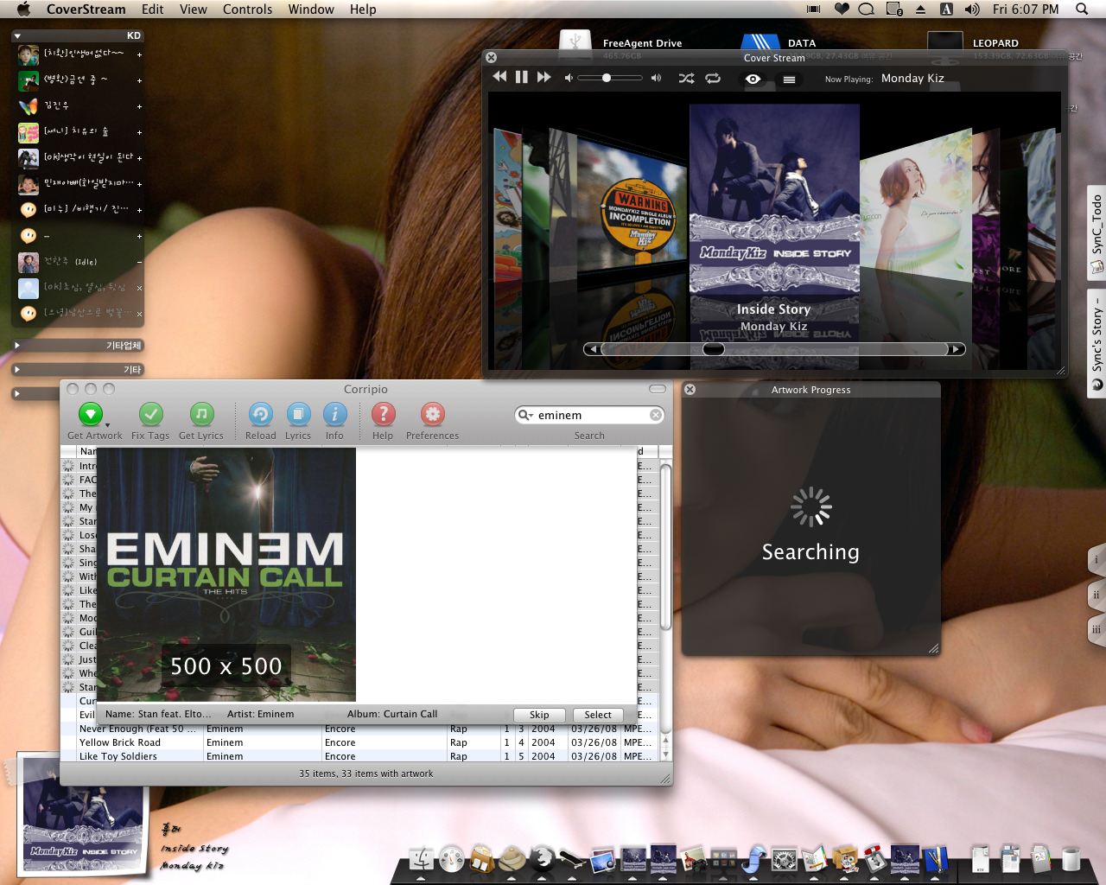1106x885 pixels.
Task: Click the low-volume speaker icon
Action: click(569, 78)
